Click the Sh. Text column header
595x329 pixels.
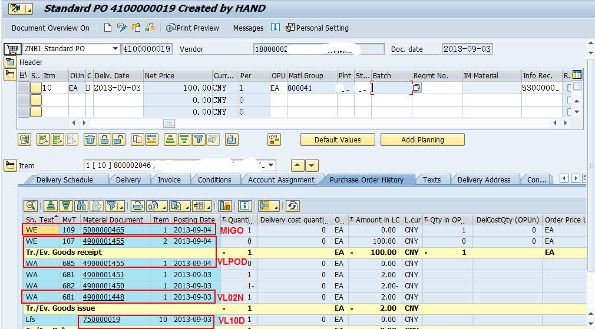click(x=41, y=220)
